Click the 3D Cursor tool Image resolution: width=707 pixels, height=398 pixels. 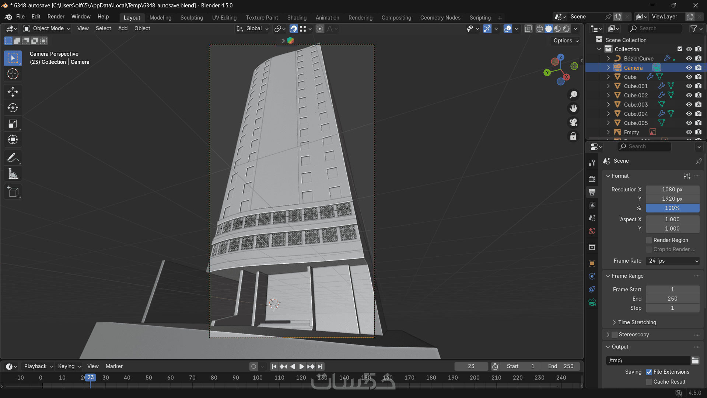click(13, 74)
